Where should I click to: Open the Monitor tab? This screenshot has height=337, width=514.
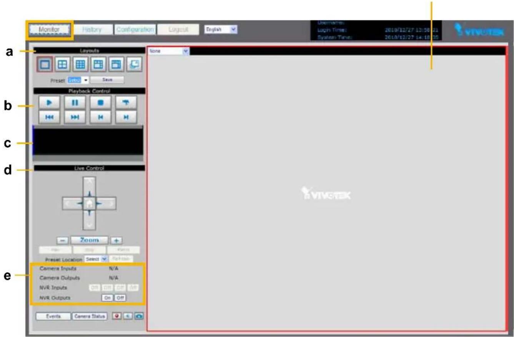pos(49,30)
